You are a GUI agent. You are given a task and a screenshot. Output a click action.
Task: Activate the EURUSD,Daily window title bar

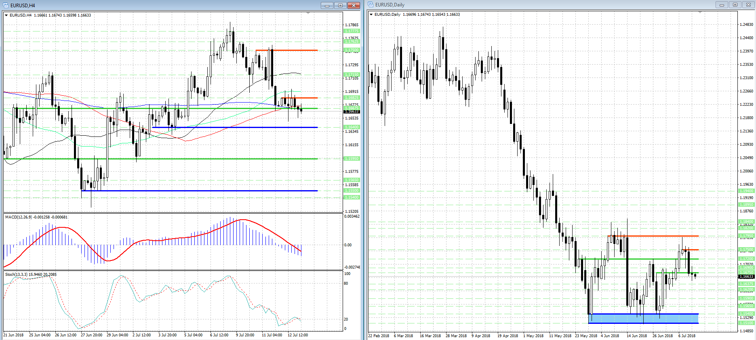525,5
